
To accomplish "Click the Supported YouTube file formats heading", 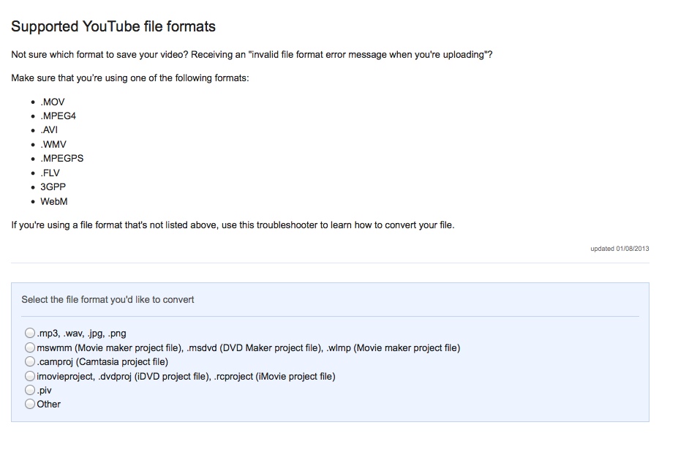I will (113, 26).
